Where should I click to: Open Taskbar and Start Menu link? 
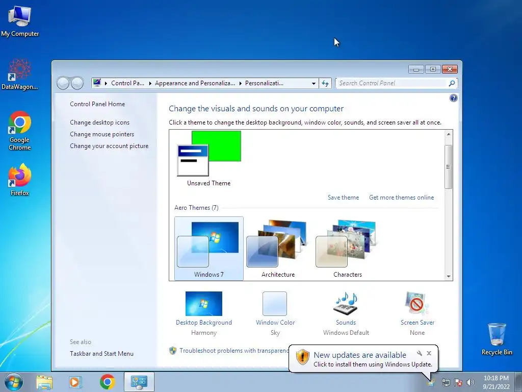click(101, 354)
